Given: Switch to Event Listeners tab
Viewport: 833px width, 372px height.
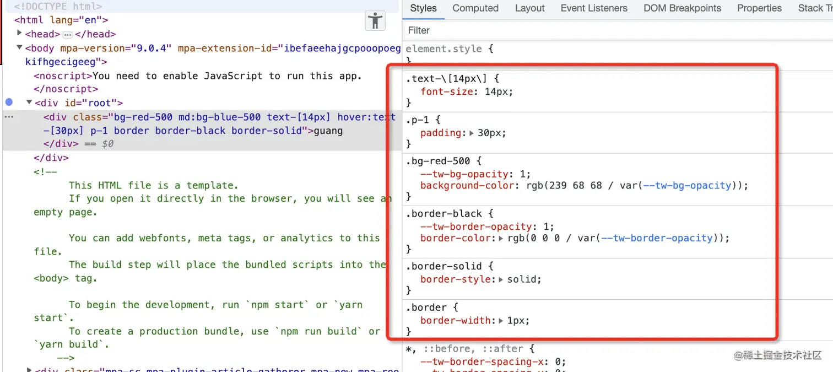Looking at the screenshot, I should (594, 8).
